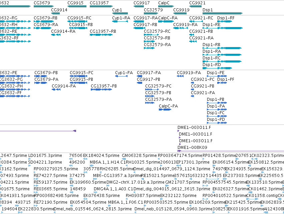This screenshot has height=214, width=284.
Task: Click the CG32579-RA transcript
Action: [x=149, y=48]
